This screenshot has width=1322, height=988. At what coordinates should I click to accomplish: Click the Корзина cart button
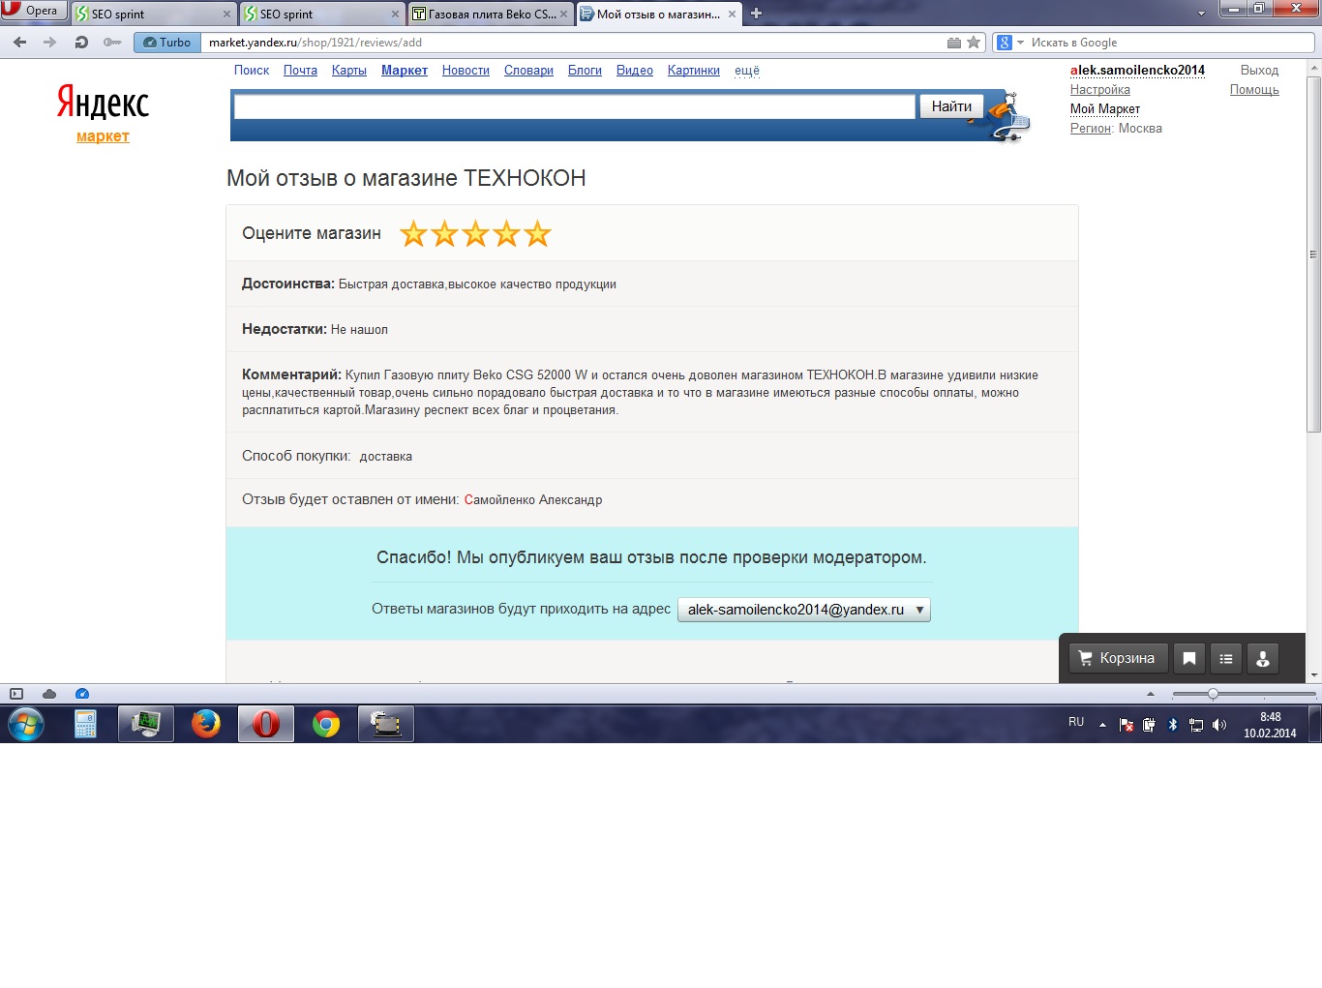(1118, 658)
